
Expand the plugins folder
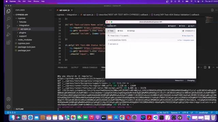[17, 33]
